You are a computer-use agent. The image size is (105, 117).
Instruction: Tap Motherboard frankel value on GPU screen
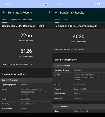(x=76, y=94)
